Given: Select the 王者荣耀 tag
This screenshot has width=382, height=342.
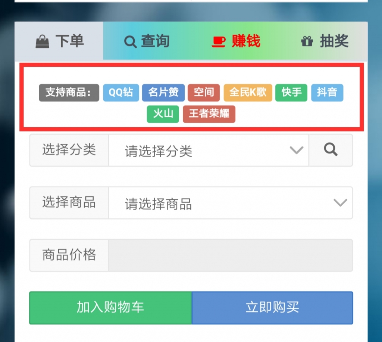Looking at the screenshot, I should point(209,114).
